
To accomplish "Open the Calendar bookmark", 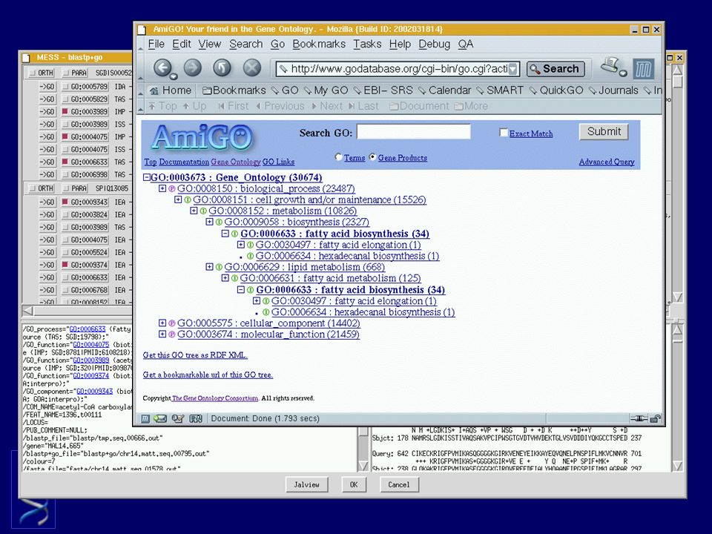I will (x=444, y=90).
